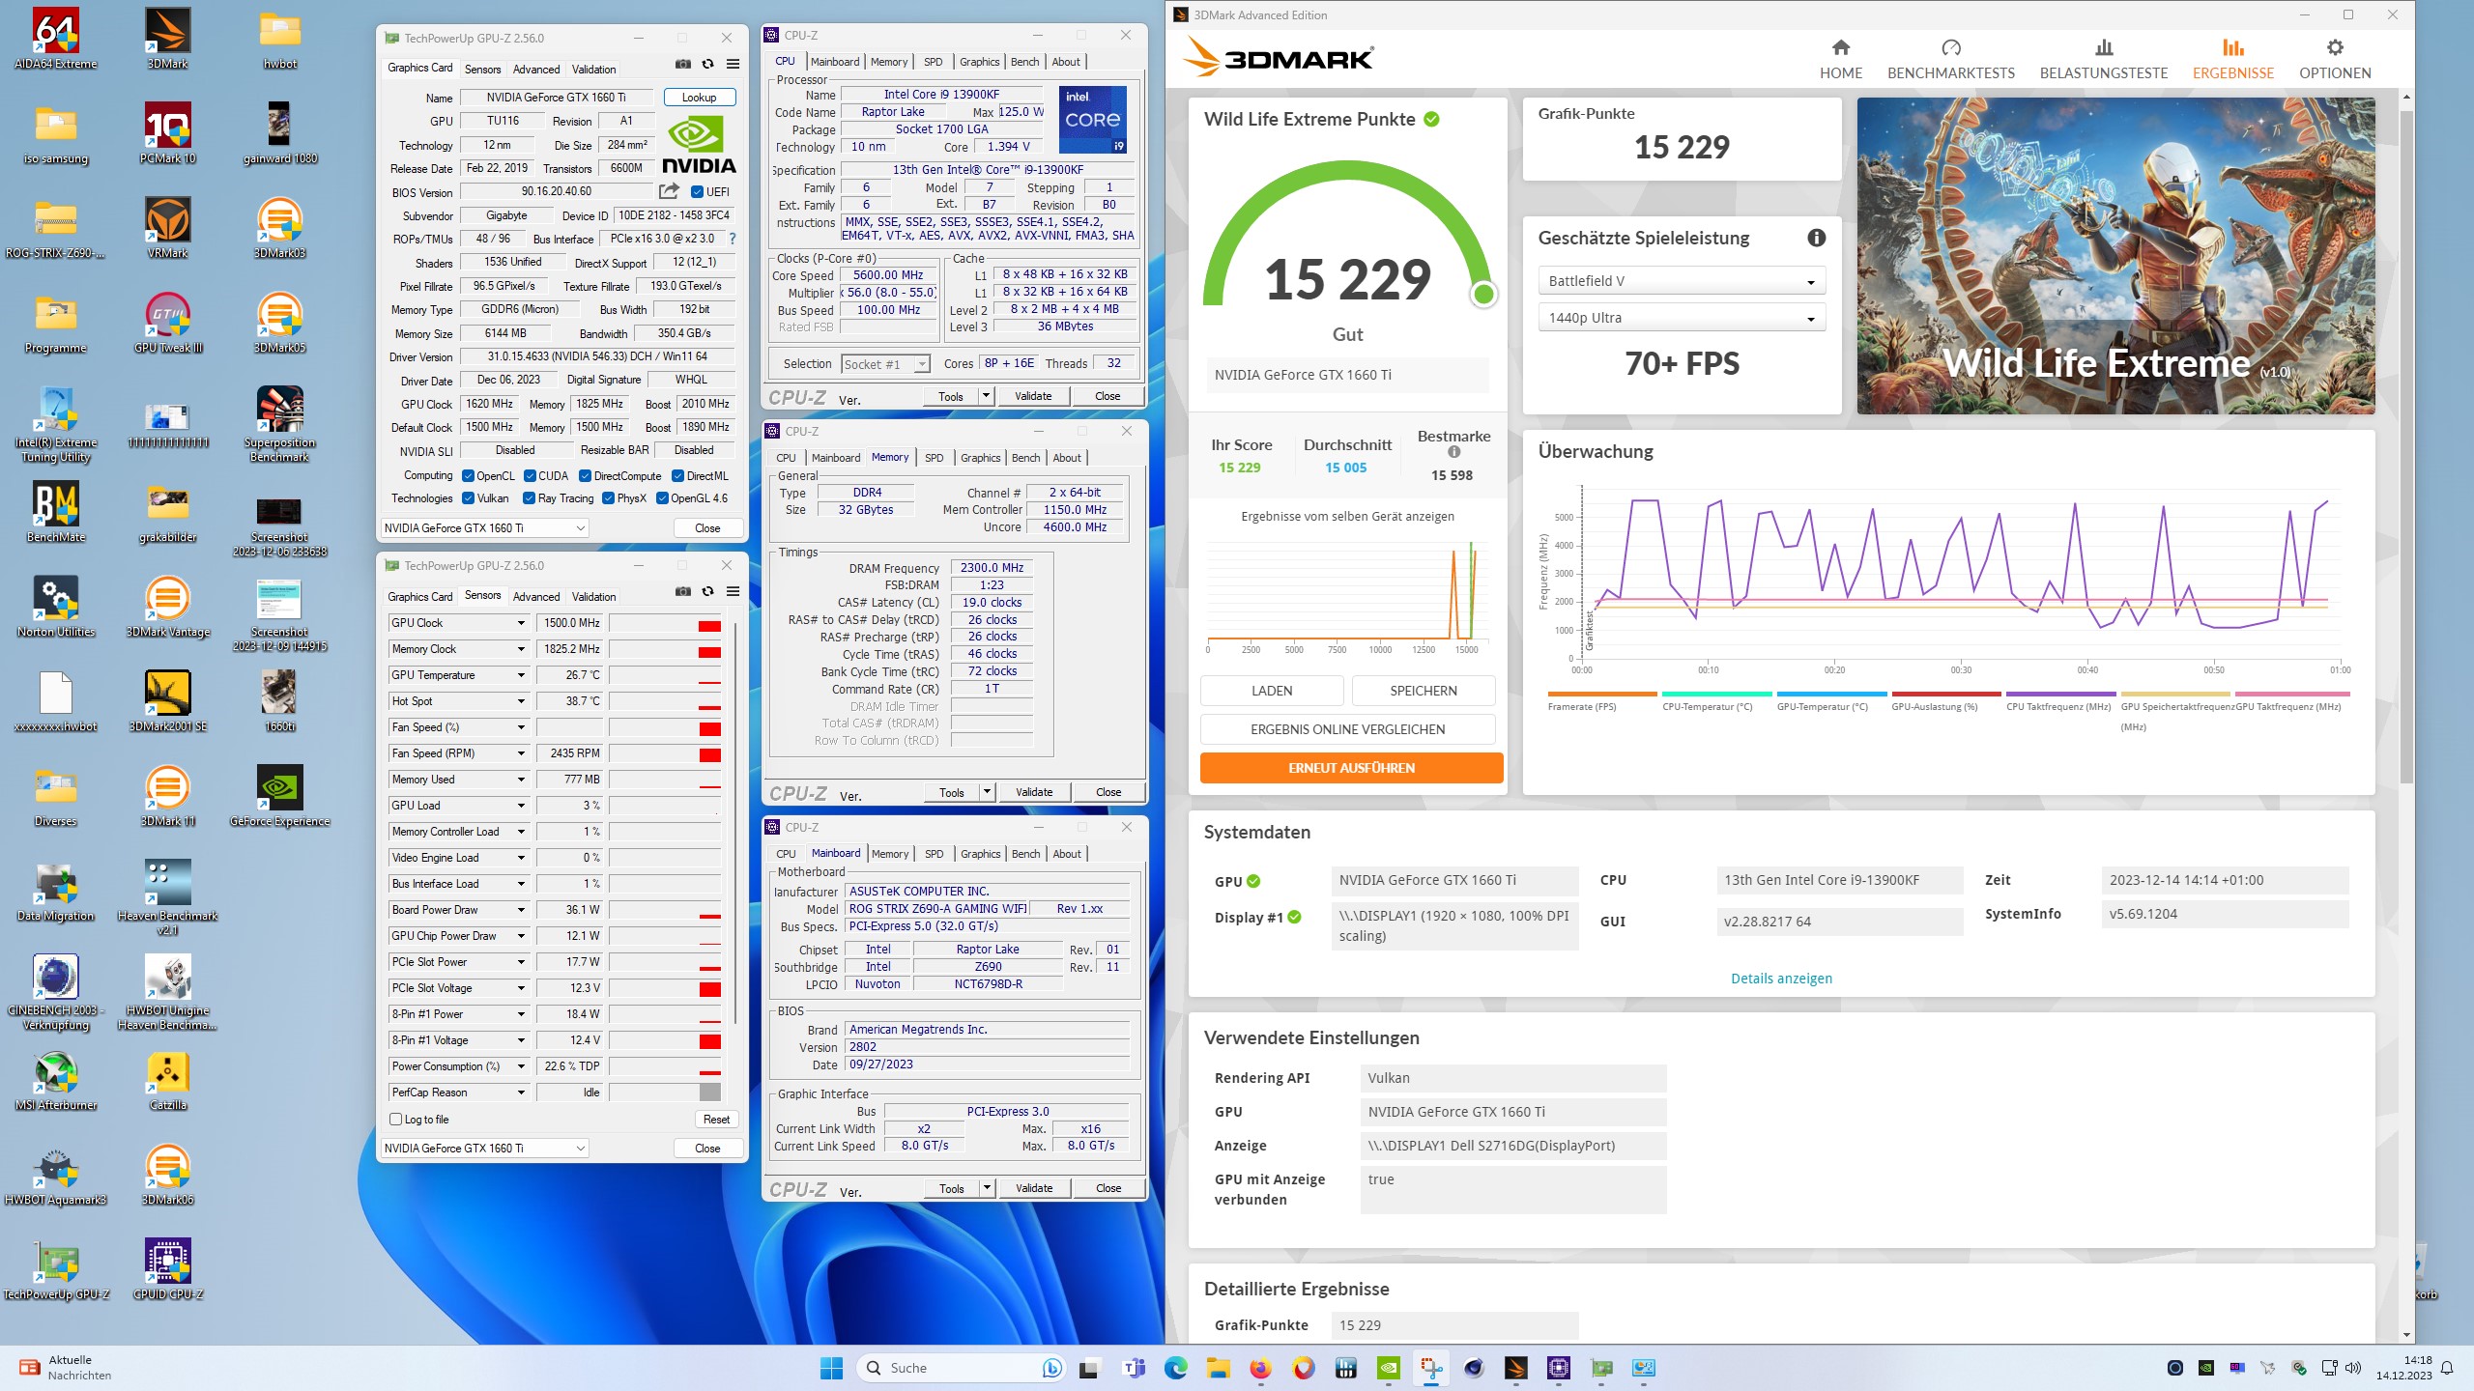Toggle the DirectML checkbox in GPU-Z

[x=677, y=475]
